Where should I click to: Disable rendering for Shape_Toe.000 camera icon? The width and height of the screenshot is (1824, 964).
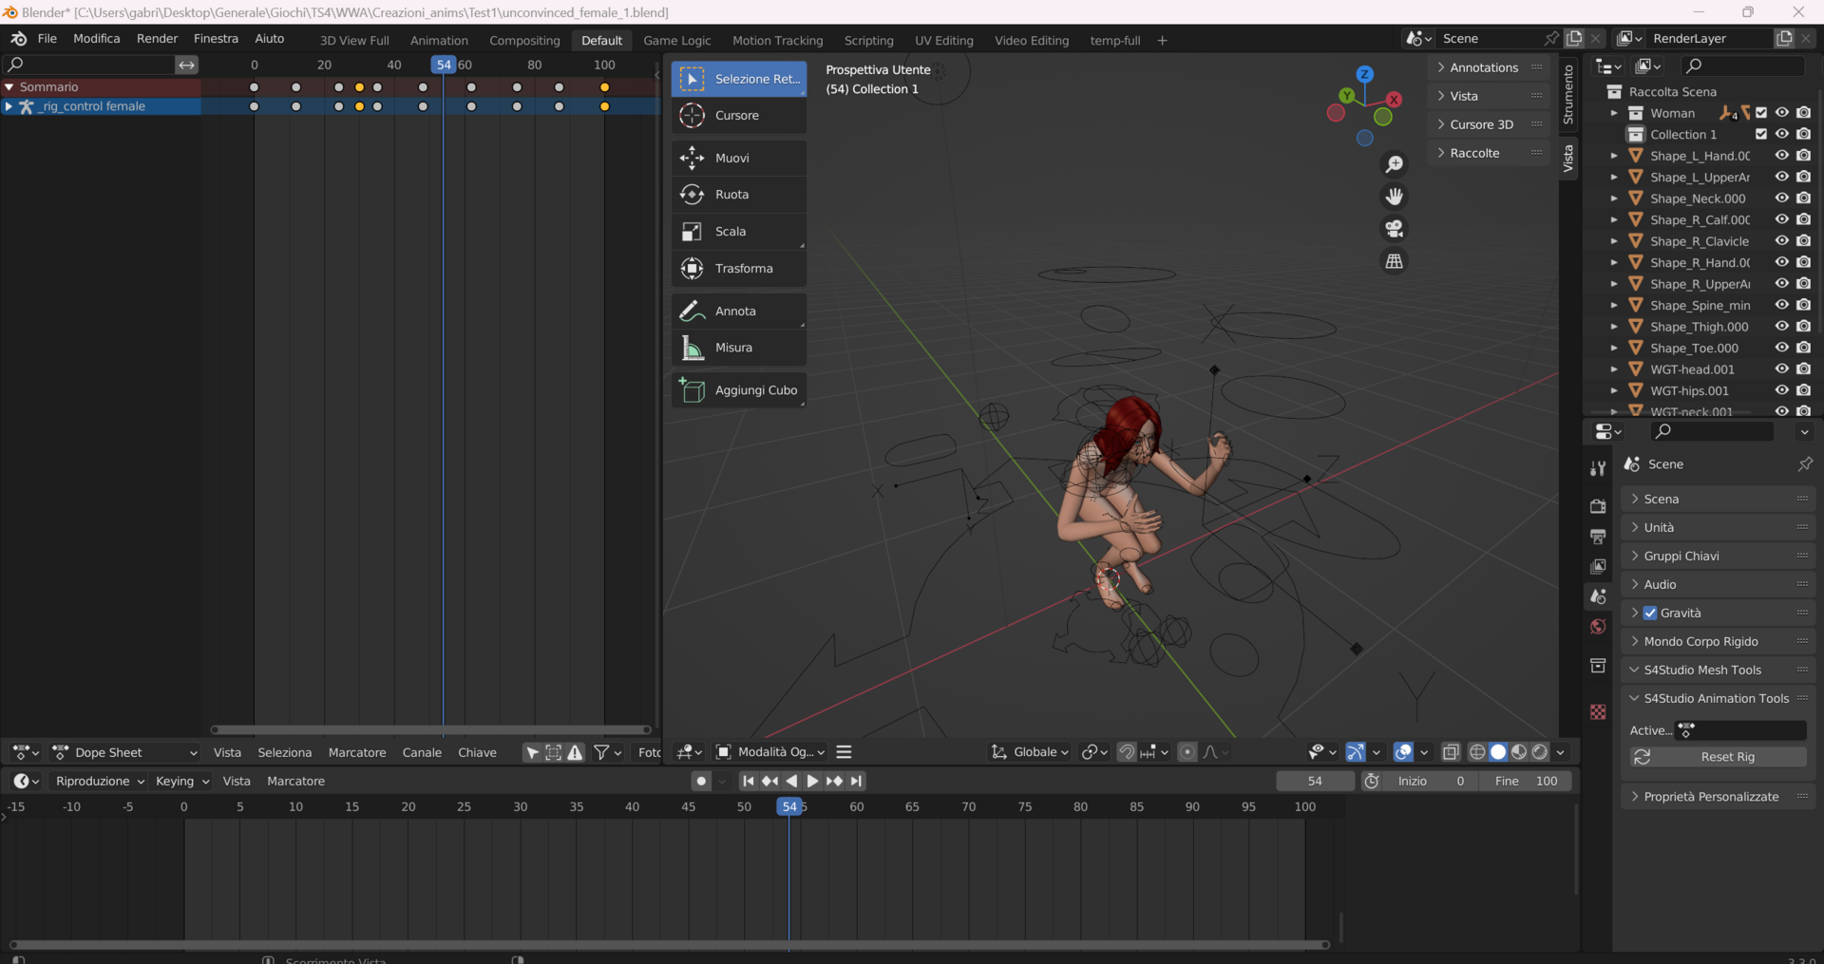(1803, 348)
